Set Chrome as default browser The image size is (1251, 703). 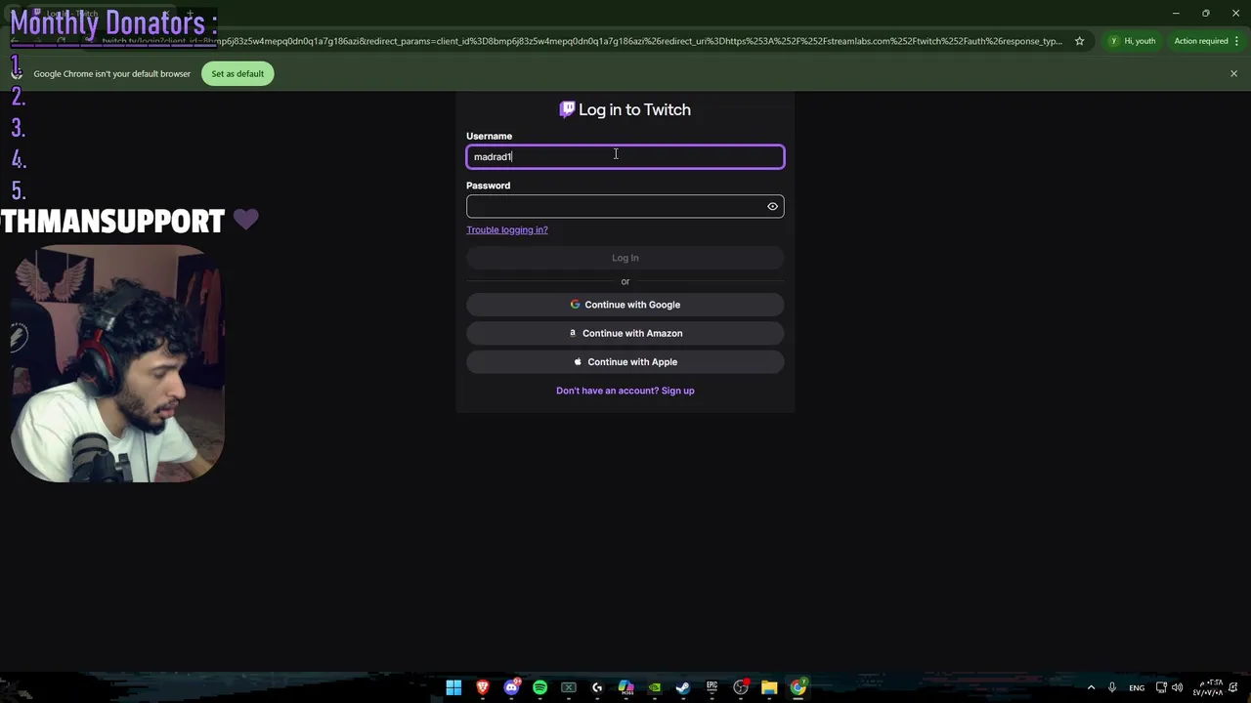click(x=237, y=73)
